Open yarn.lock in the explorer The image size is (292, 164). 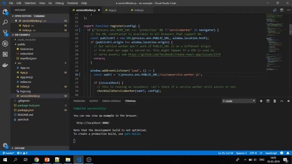(x=23, y=119)
